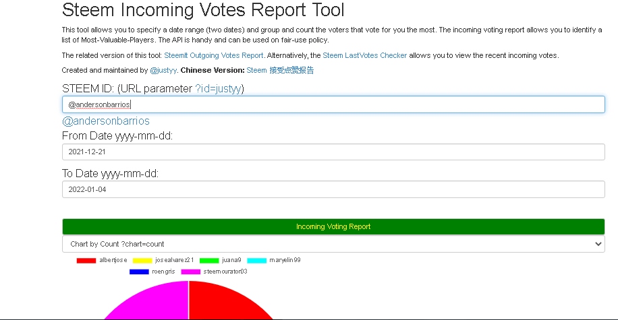
Task: Click the To Date yyyy-mm-dd label
Action: pos(110,174)
